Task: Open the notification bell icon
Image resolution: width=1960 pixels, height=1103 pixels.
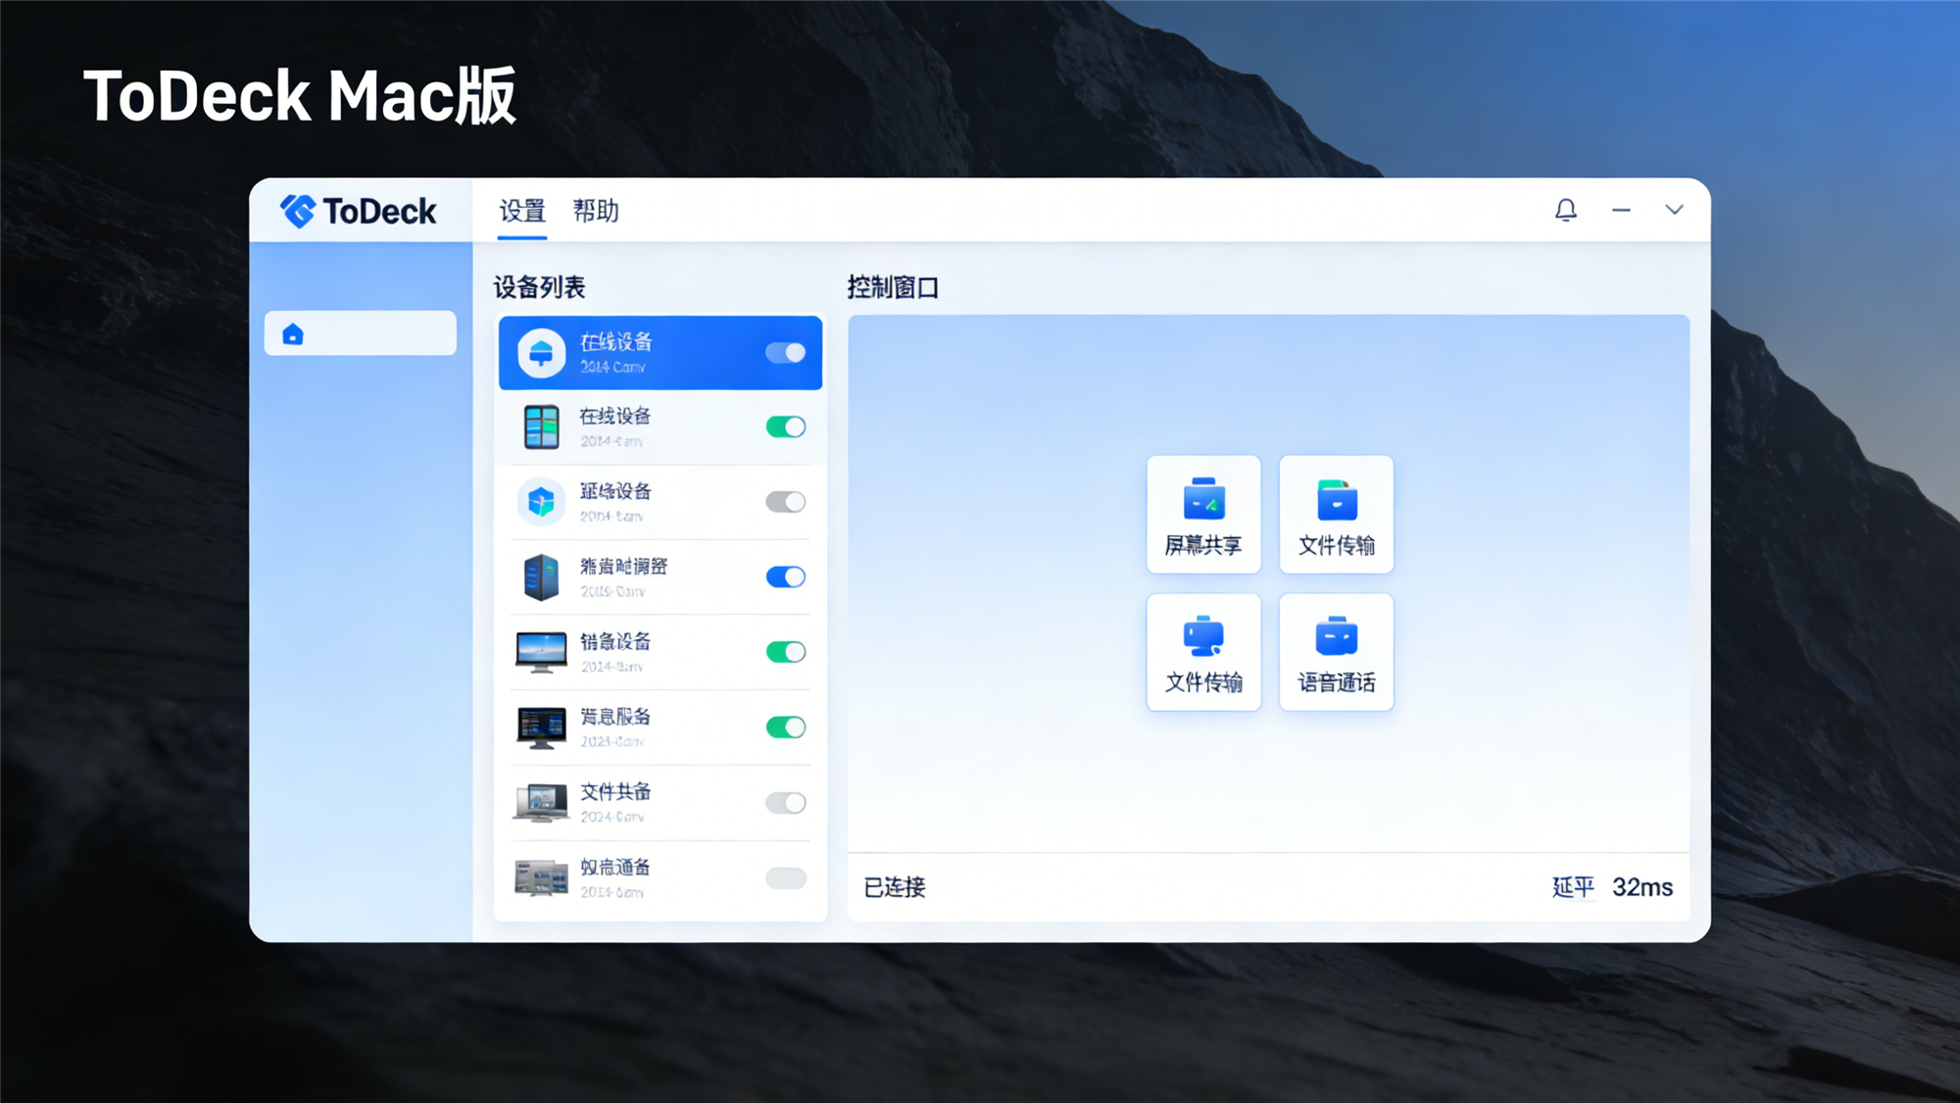Action: pos(1565,210)
